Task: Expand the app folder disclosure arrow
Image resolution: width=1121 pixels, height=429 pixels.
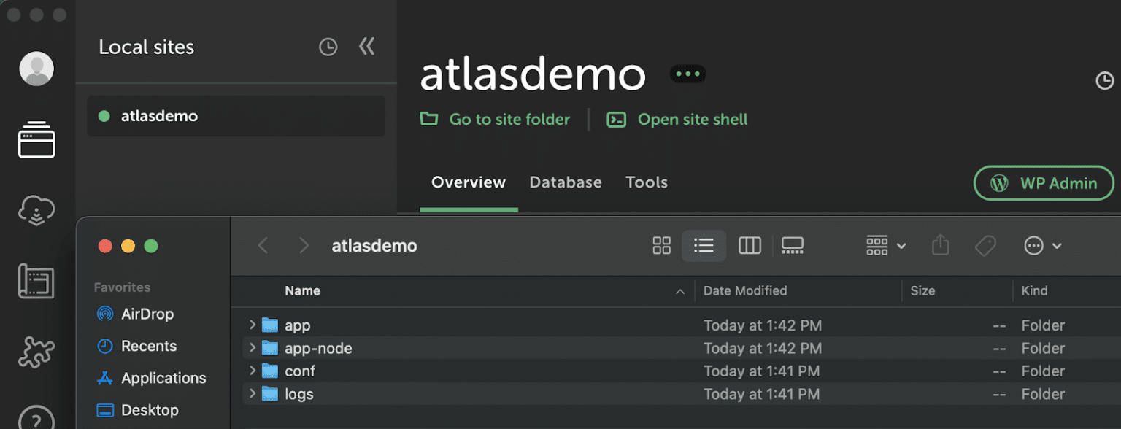Action: point(253,325)
